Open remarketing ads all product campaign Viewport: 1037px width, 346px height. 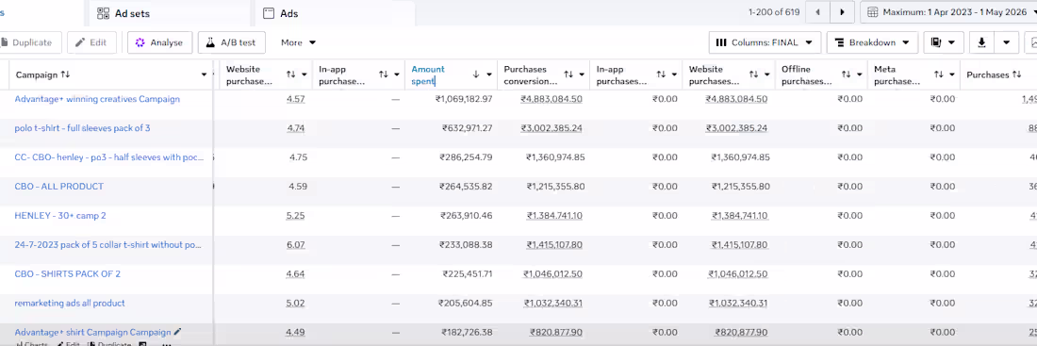coord(70,303)
